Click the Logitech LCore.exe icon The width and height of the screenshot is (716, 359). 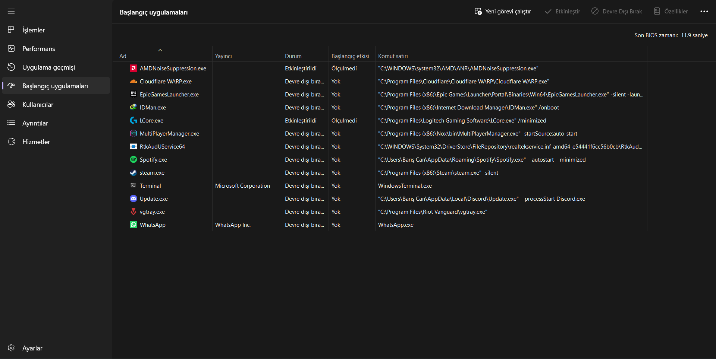133,120
